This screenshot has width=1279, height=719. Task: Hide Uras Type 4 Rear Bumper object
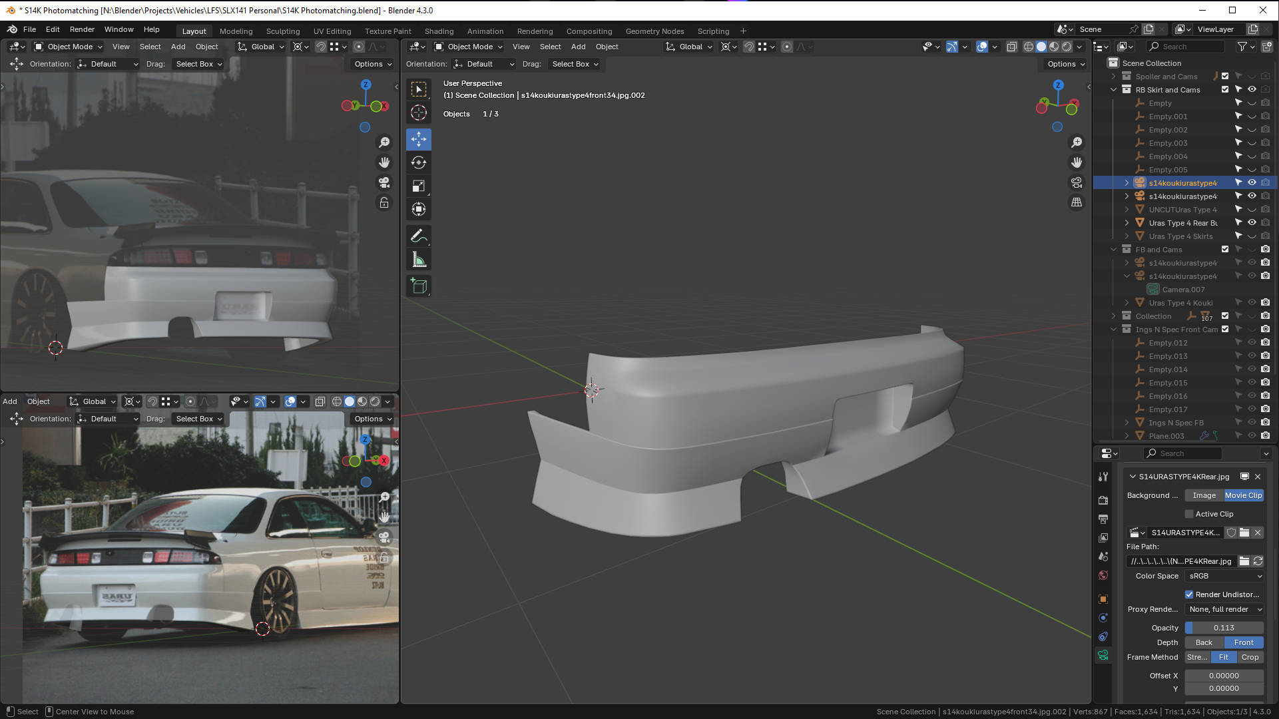click(x=1252, y=223)
